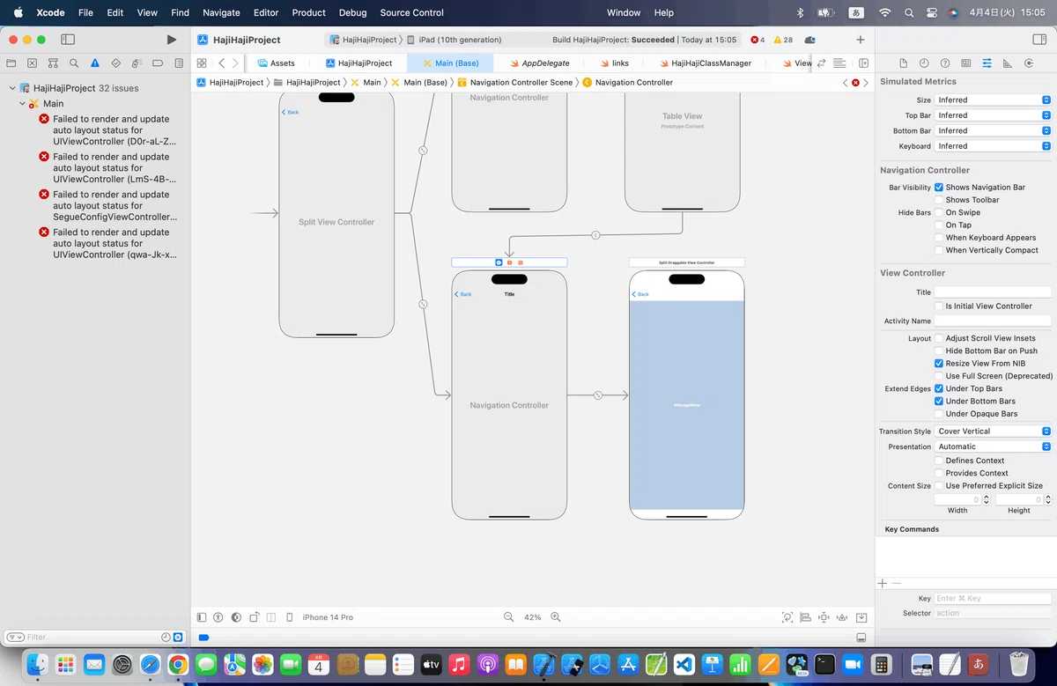Select the Issue navigator warning icon
Image resolution: width=1057 pixels, height=686 pixels.
click(x=95, y=63)
